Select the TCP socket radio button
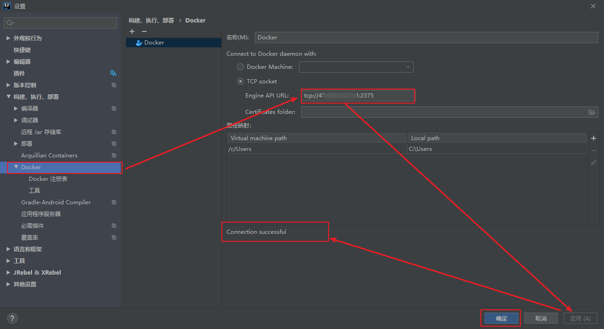This screenshot has height=329, width=604. (x=240, y=81)
